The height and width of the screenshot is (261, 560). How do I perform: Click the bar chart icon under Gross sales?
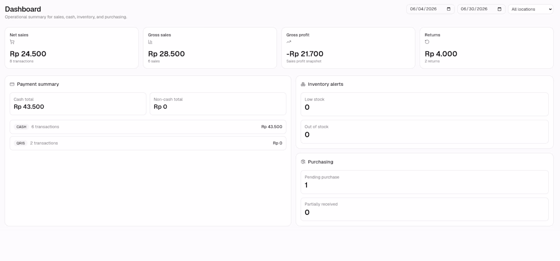[150, 42]
